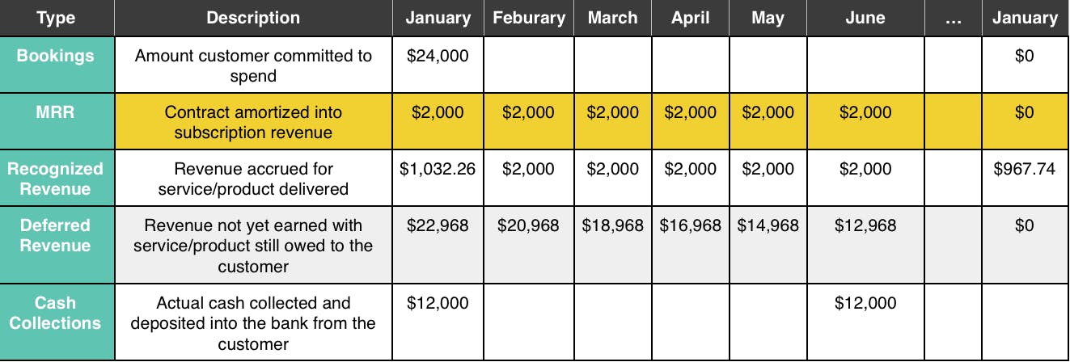Click the Feburary column header
Image resolution: width=1070 pixels, height=362 pixels.
[529, 18]
